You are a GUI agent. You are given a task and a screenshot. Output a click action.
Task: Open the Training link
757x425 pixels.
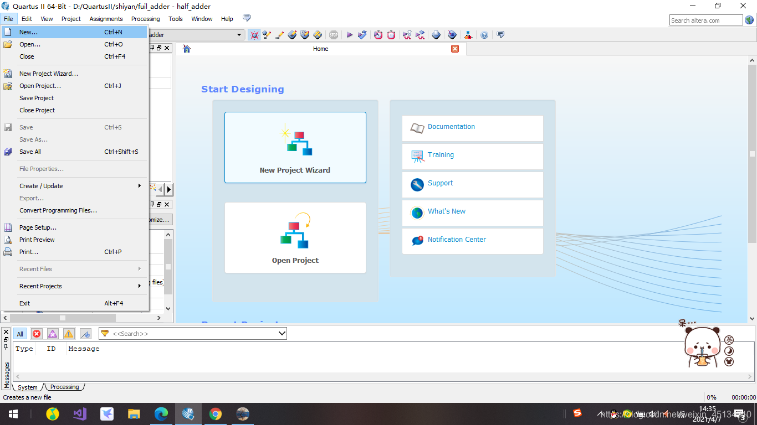pyautogui.click(x=441, y=155)
